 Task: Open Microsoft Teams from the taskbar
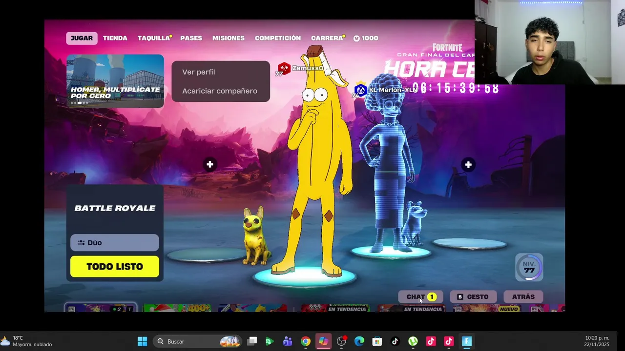(288, 341)
